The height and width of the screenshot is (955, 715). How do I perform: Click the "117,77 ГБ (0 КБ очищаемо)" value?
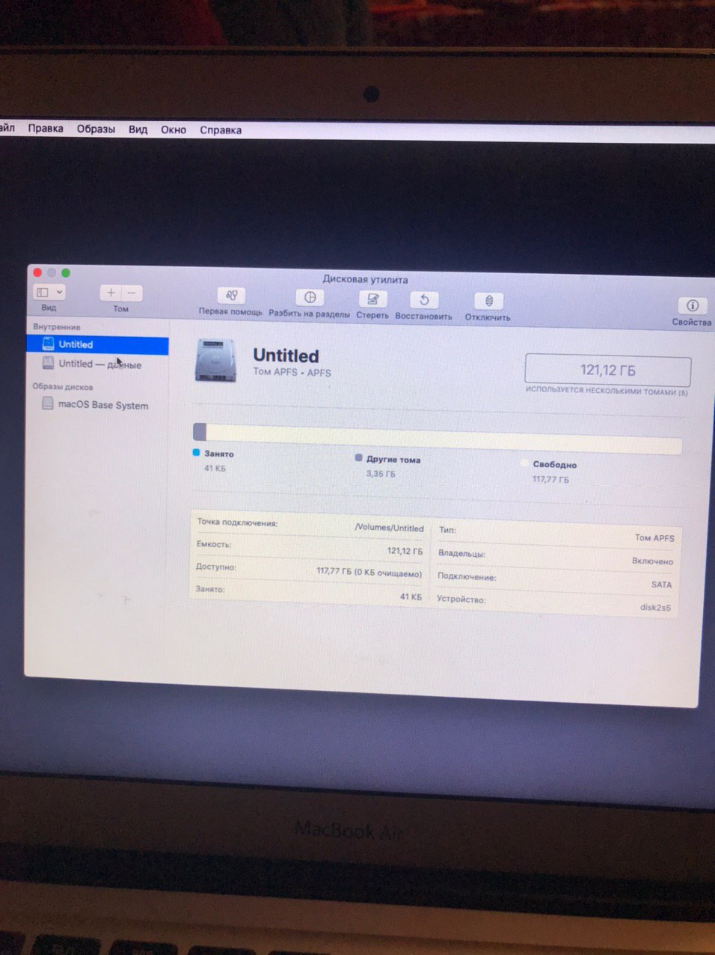(369, 573)
